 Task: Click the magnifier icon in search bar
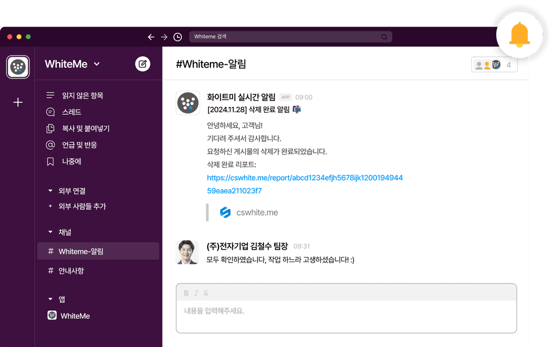(384, 37)
